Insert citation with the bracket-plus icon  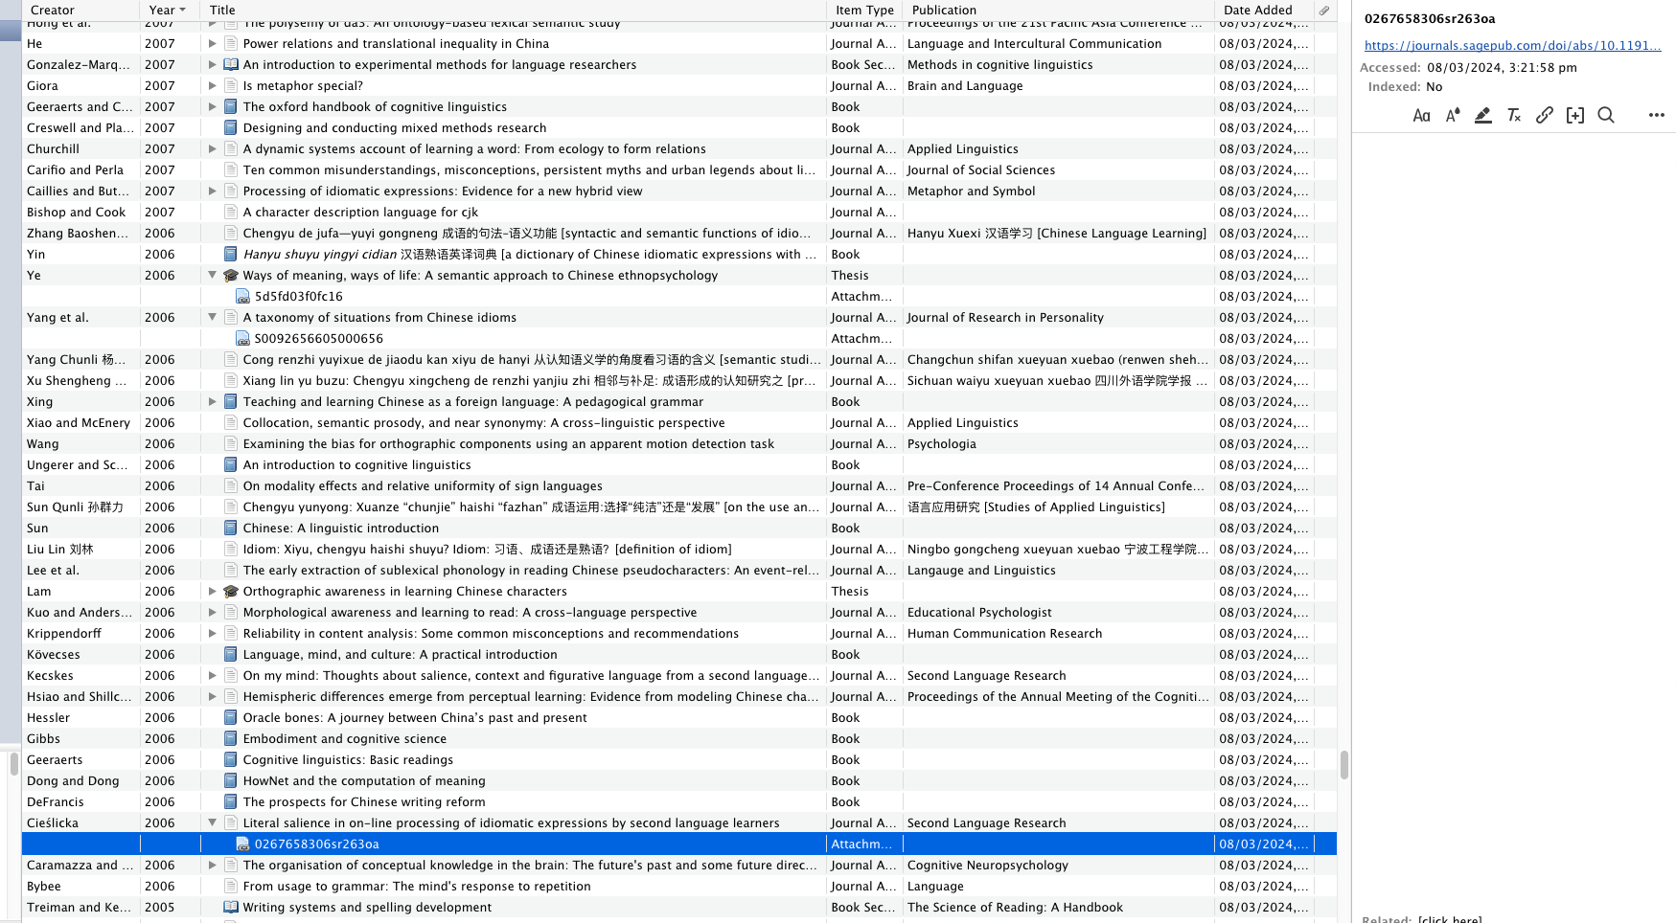click(x=1575, y=116)
